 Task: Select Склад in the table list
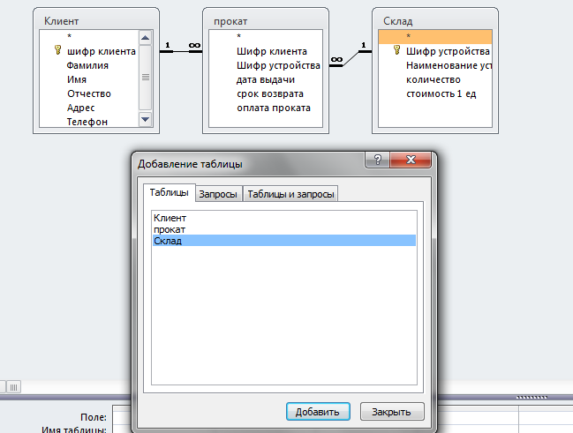point(284,241)
